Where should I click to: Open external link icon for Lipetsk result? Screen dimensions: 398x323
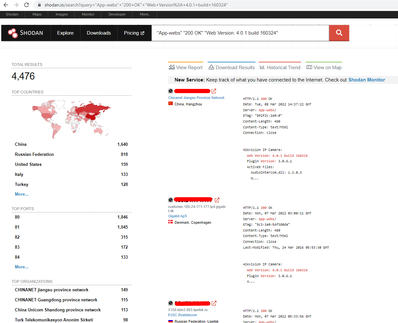214,303
